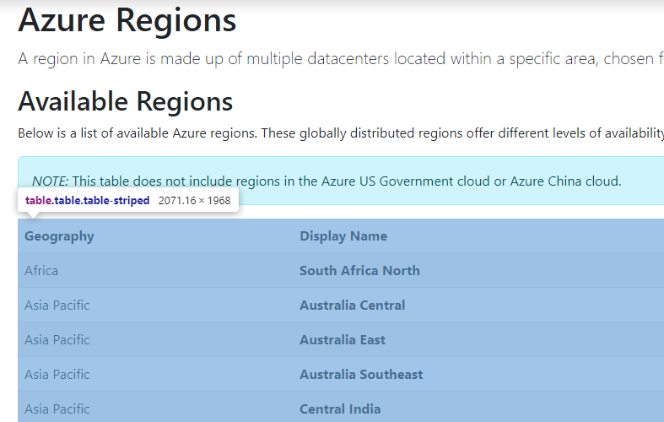Click Asia Pacific cell in Australia East row
Screen dimensions: 664x422
point(57,340)
